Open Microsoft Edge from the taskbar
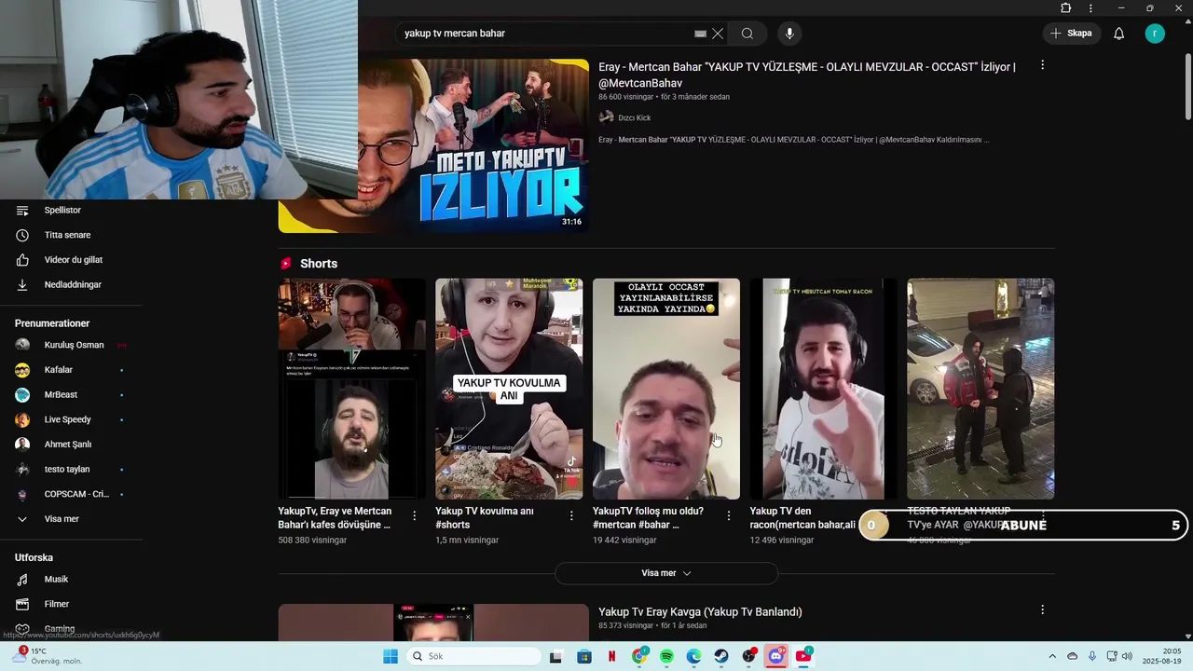Screen dimensions: 1193x671 coord(694,656)
